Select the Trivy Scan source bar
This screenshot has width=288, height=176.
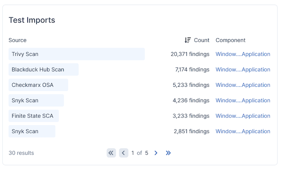[x=76, y=54]
